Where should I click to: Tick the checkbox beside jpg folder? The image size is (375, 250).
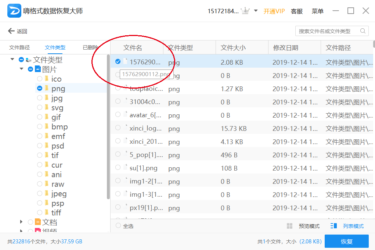(40, 98)
